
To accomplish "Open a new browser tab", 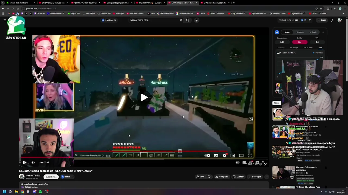I will tap(234, 3).
